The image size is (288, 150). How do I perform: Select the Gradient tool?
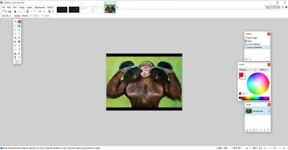(19, 42)
